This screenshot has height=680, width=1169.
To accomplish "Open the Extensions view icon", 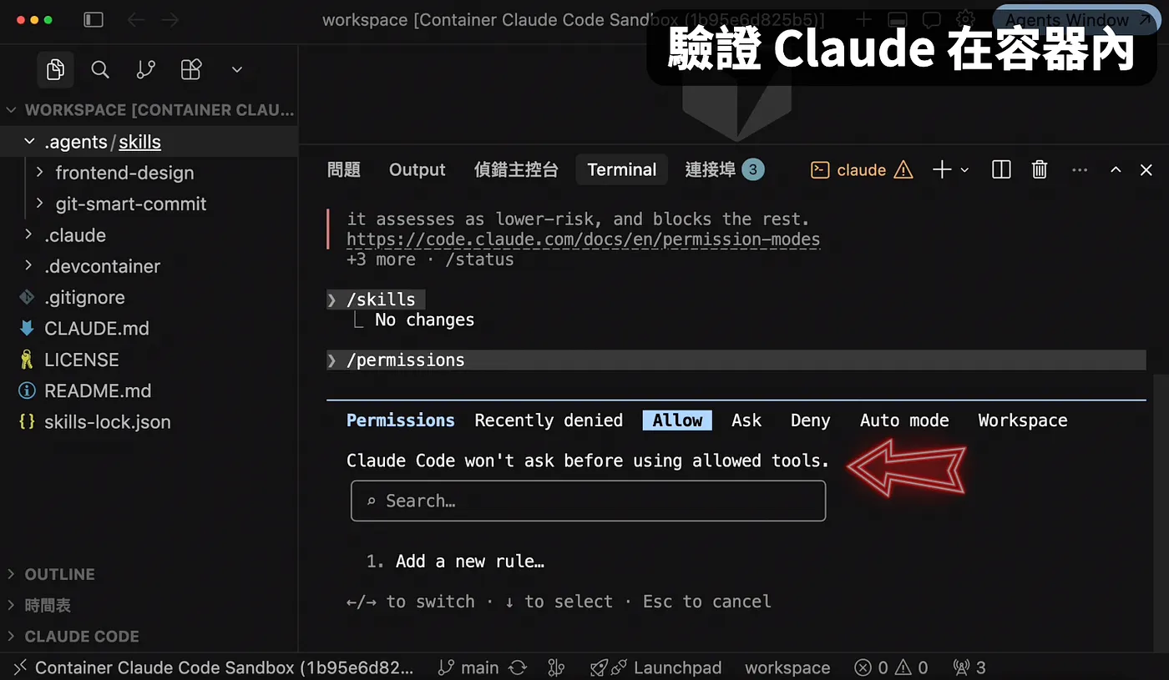I will (x=191, y=70).
